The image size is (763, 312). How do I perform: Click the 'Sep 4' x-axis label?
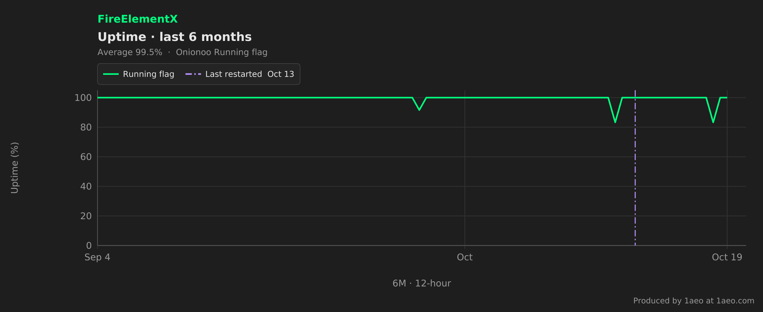[x=97, y=257]
